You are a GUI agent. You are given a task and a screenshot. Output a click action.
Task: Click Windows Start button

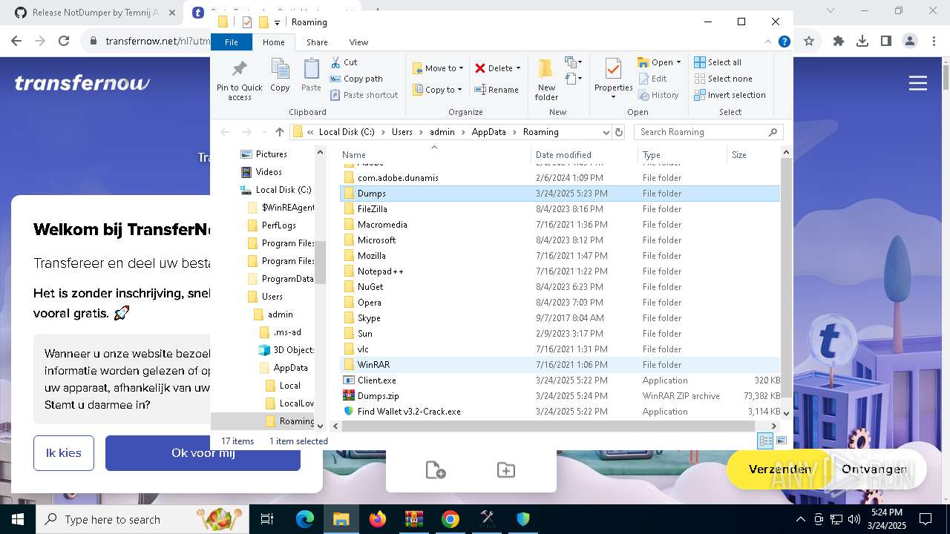18,519
